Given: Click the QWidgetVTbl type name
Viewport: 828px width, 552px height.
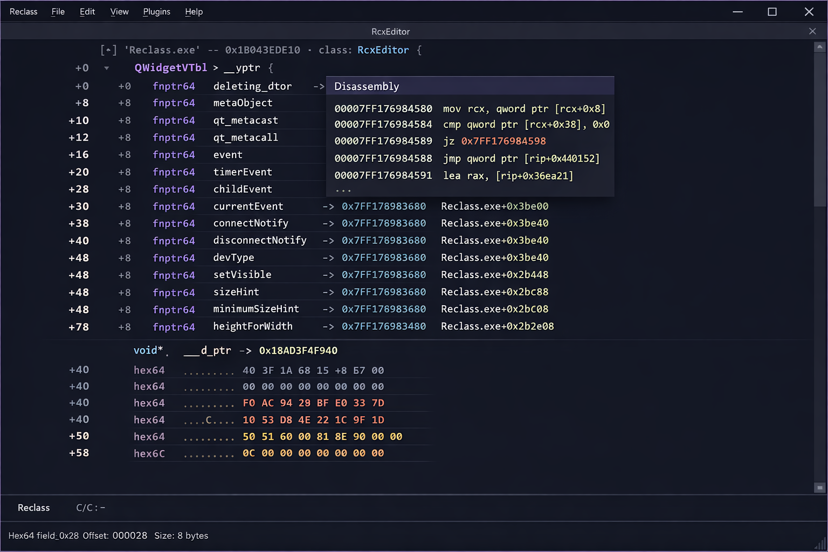Looking at the screenshot, I should [171, 68].
